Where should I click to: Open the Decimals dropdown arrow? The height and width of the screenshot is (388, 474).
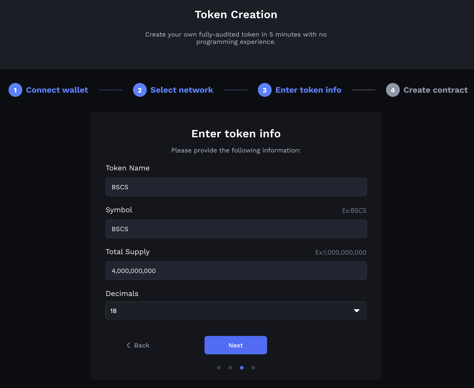click(357, 311)
